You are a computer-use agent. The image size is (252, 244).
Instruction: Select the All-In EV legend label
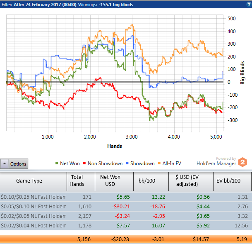[172, 163]
